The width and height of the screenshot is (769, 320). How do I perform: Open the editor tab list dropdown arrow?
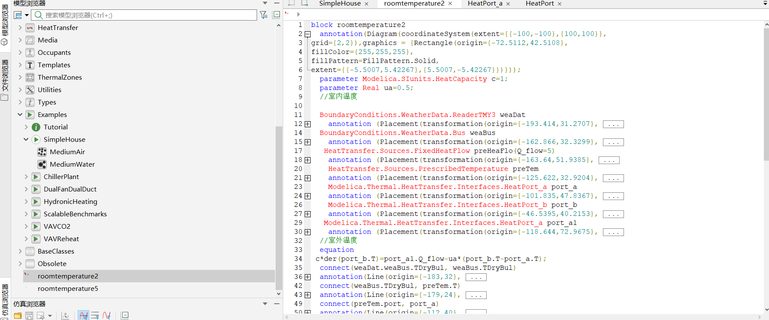point(765,3)
